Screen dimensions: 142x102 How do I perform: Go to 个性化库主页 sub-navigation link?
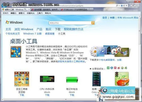pos(12,34)
